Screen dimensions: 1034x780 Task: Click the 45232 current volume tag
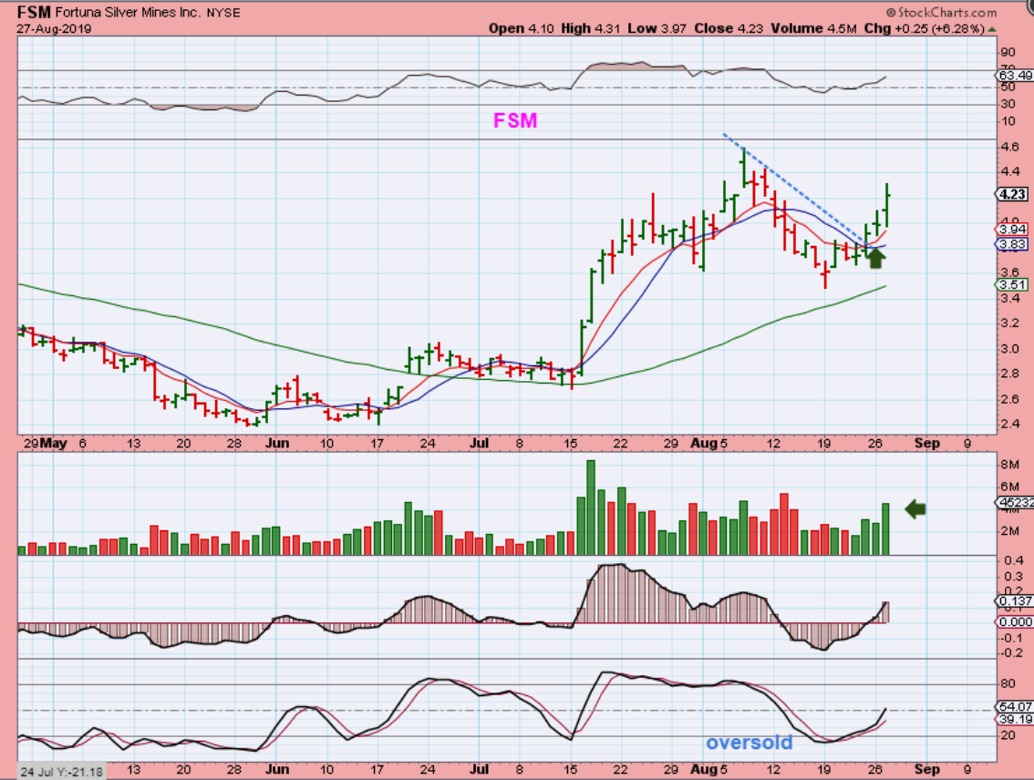pyautogui.click(x=1015, y=503)
